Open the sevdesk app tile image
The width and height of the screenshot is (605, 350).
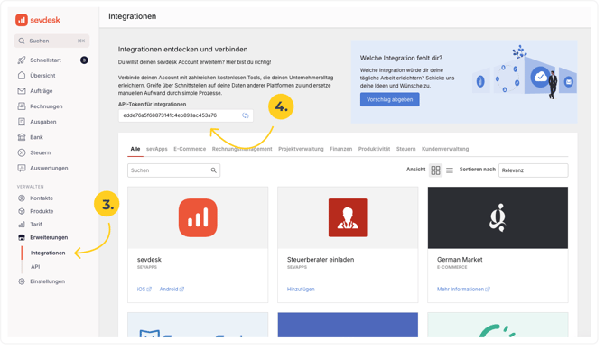(x=198, y=217)
